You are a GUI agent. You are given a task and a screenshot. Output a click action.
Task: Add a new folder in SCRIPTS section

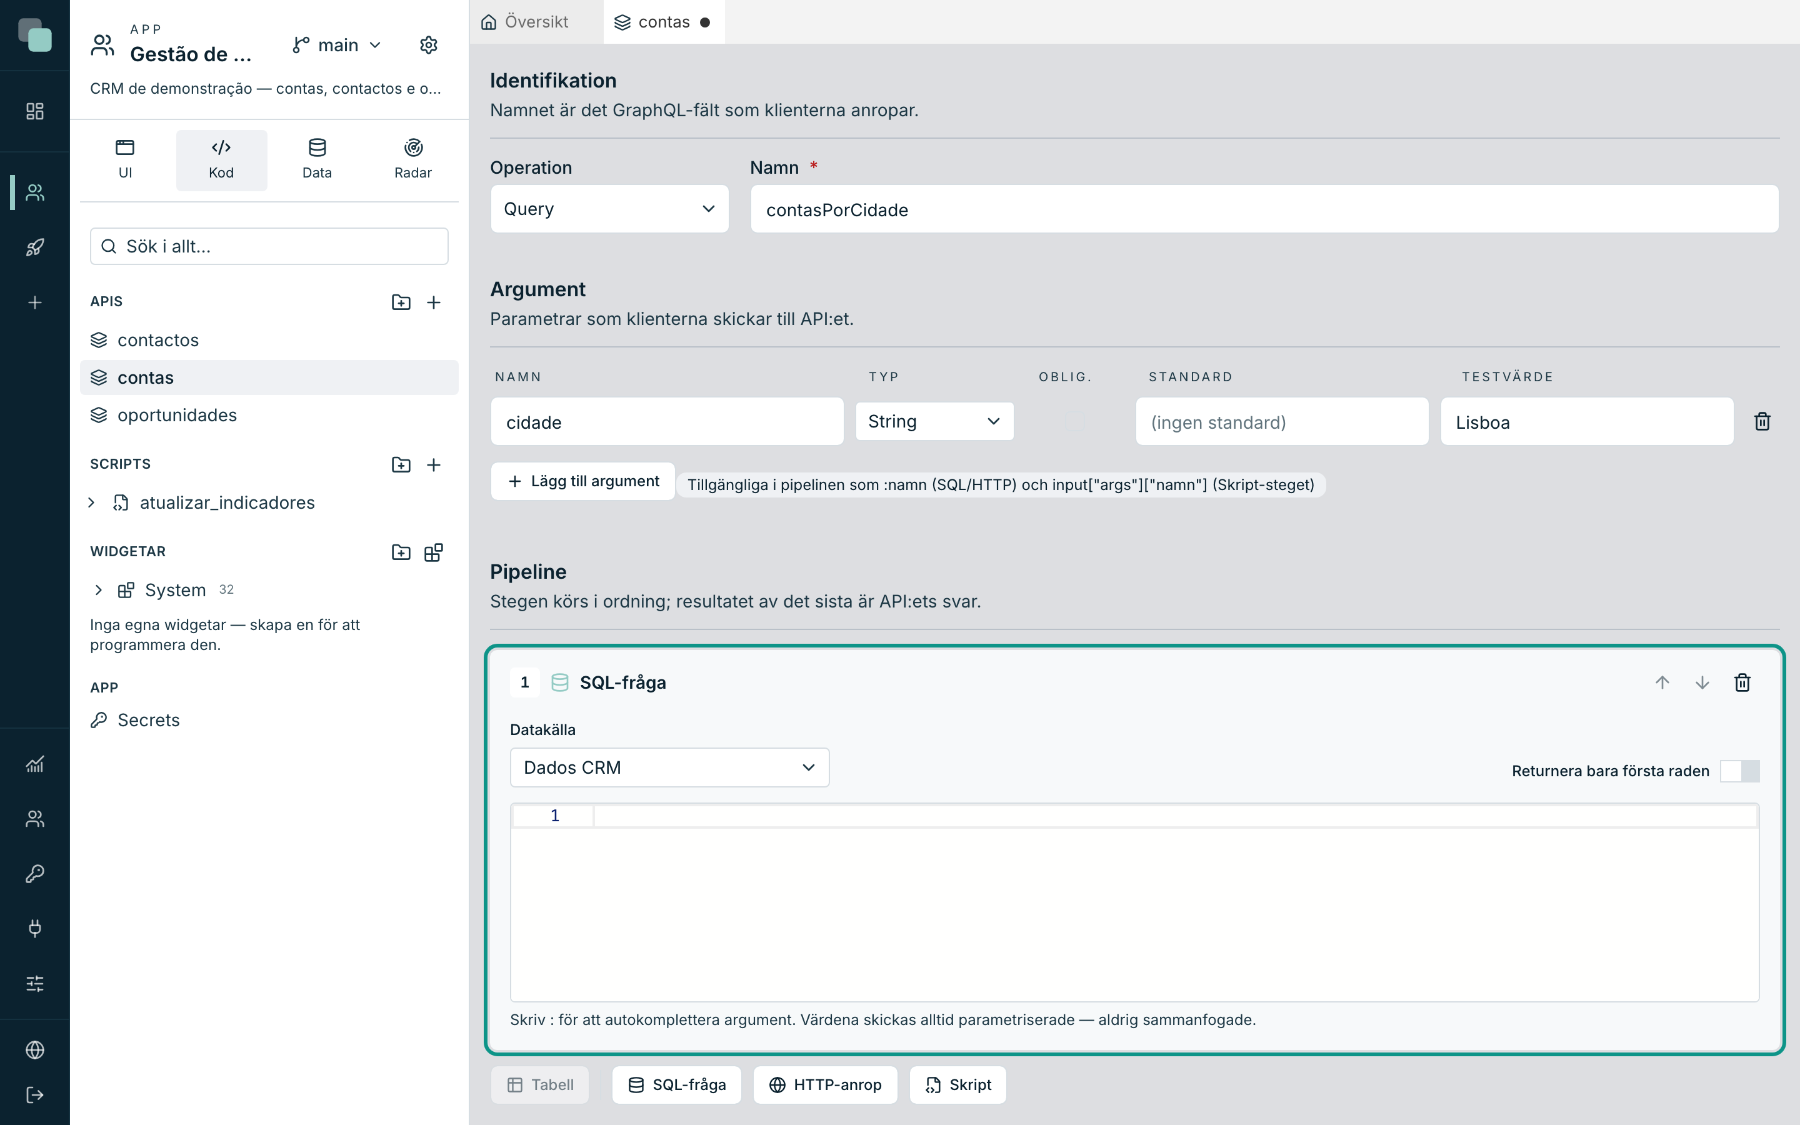401,465
